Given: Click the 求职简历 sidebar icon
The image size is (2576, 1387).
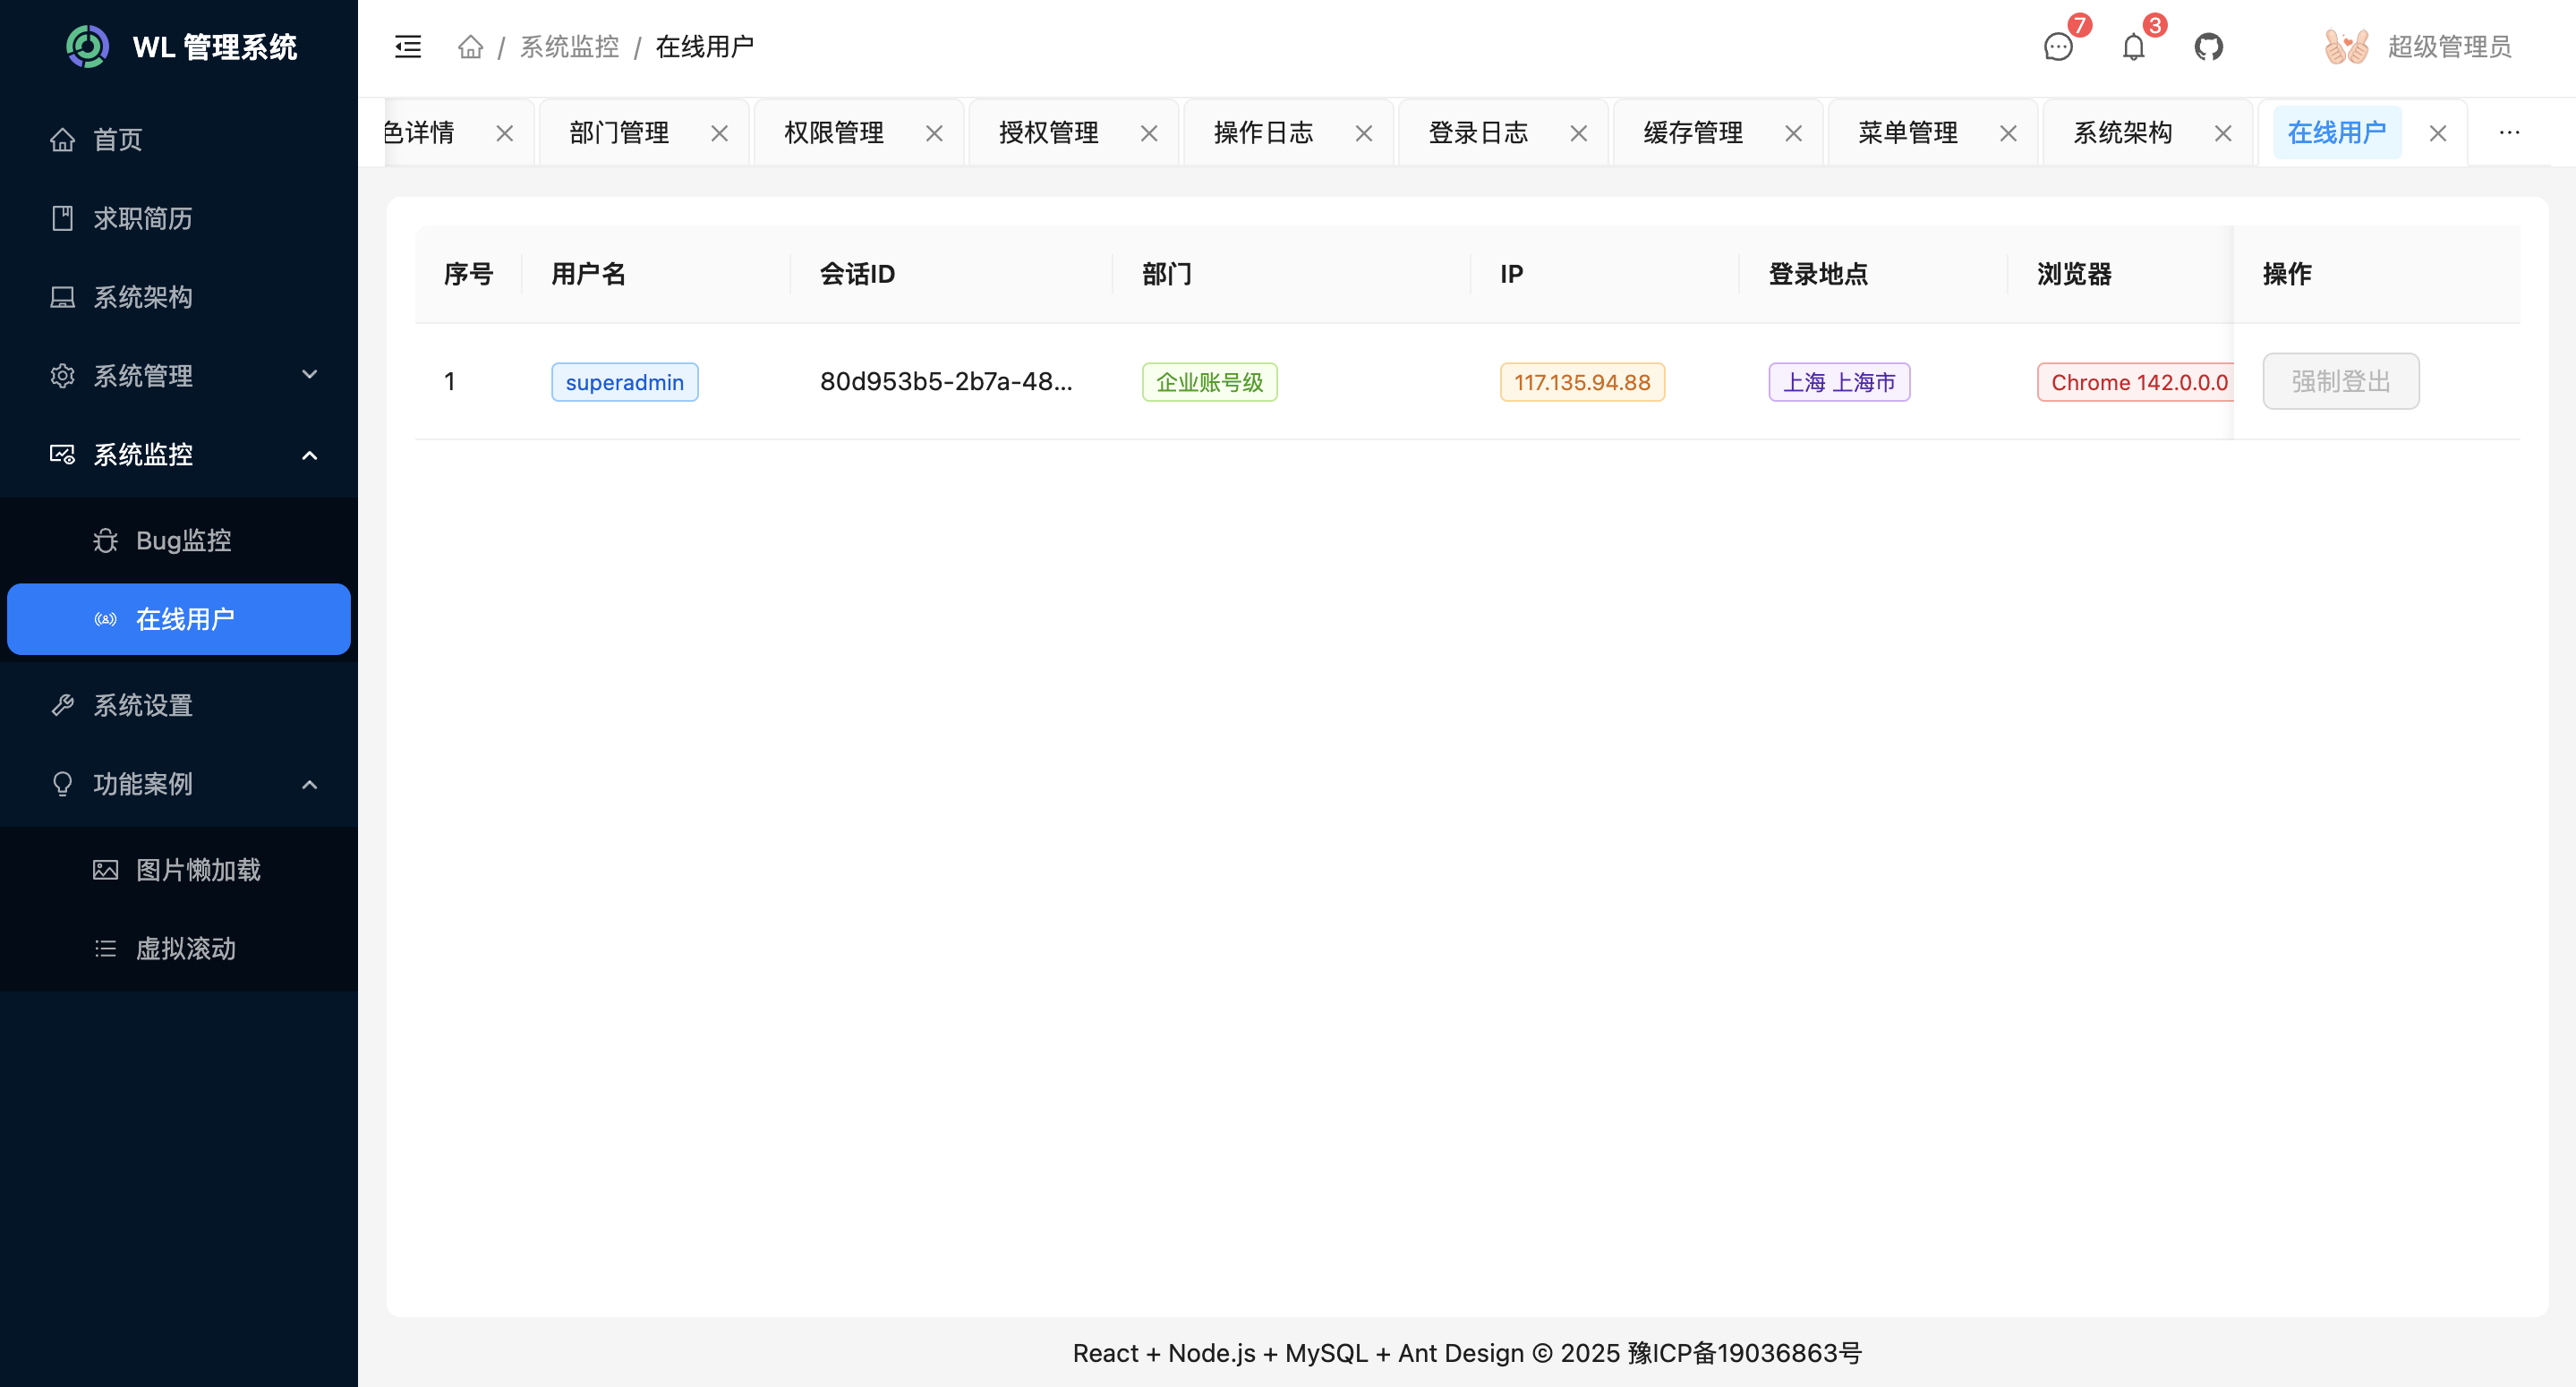Looking at the screenshot, I should point(62,218).
